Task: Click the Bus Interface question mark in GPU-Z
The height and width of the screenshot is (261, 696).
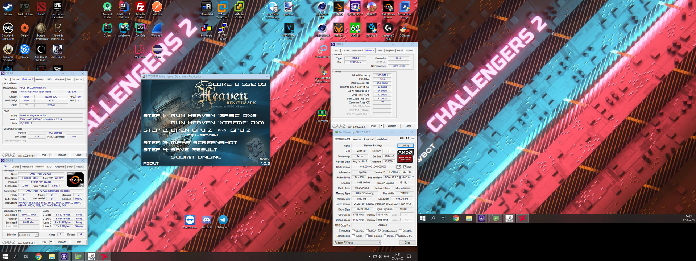Action: (413, 177)
